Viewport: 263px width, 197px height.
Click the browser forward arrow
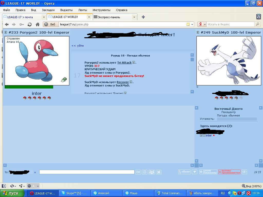click(x=14, y=24)
